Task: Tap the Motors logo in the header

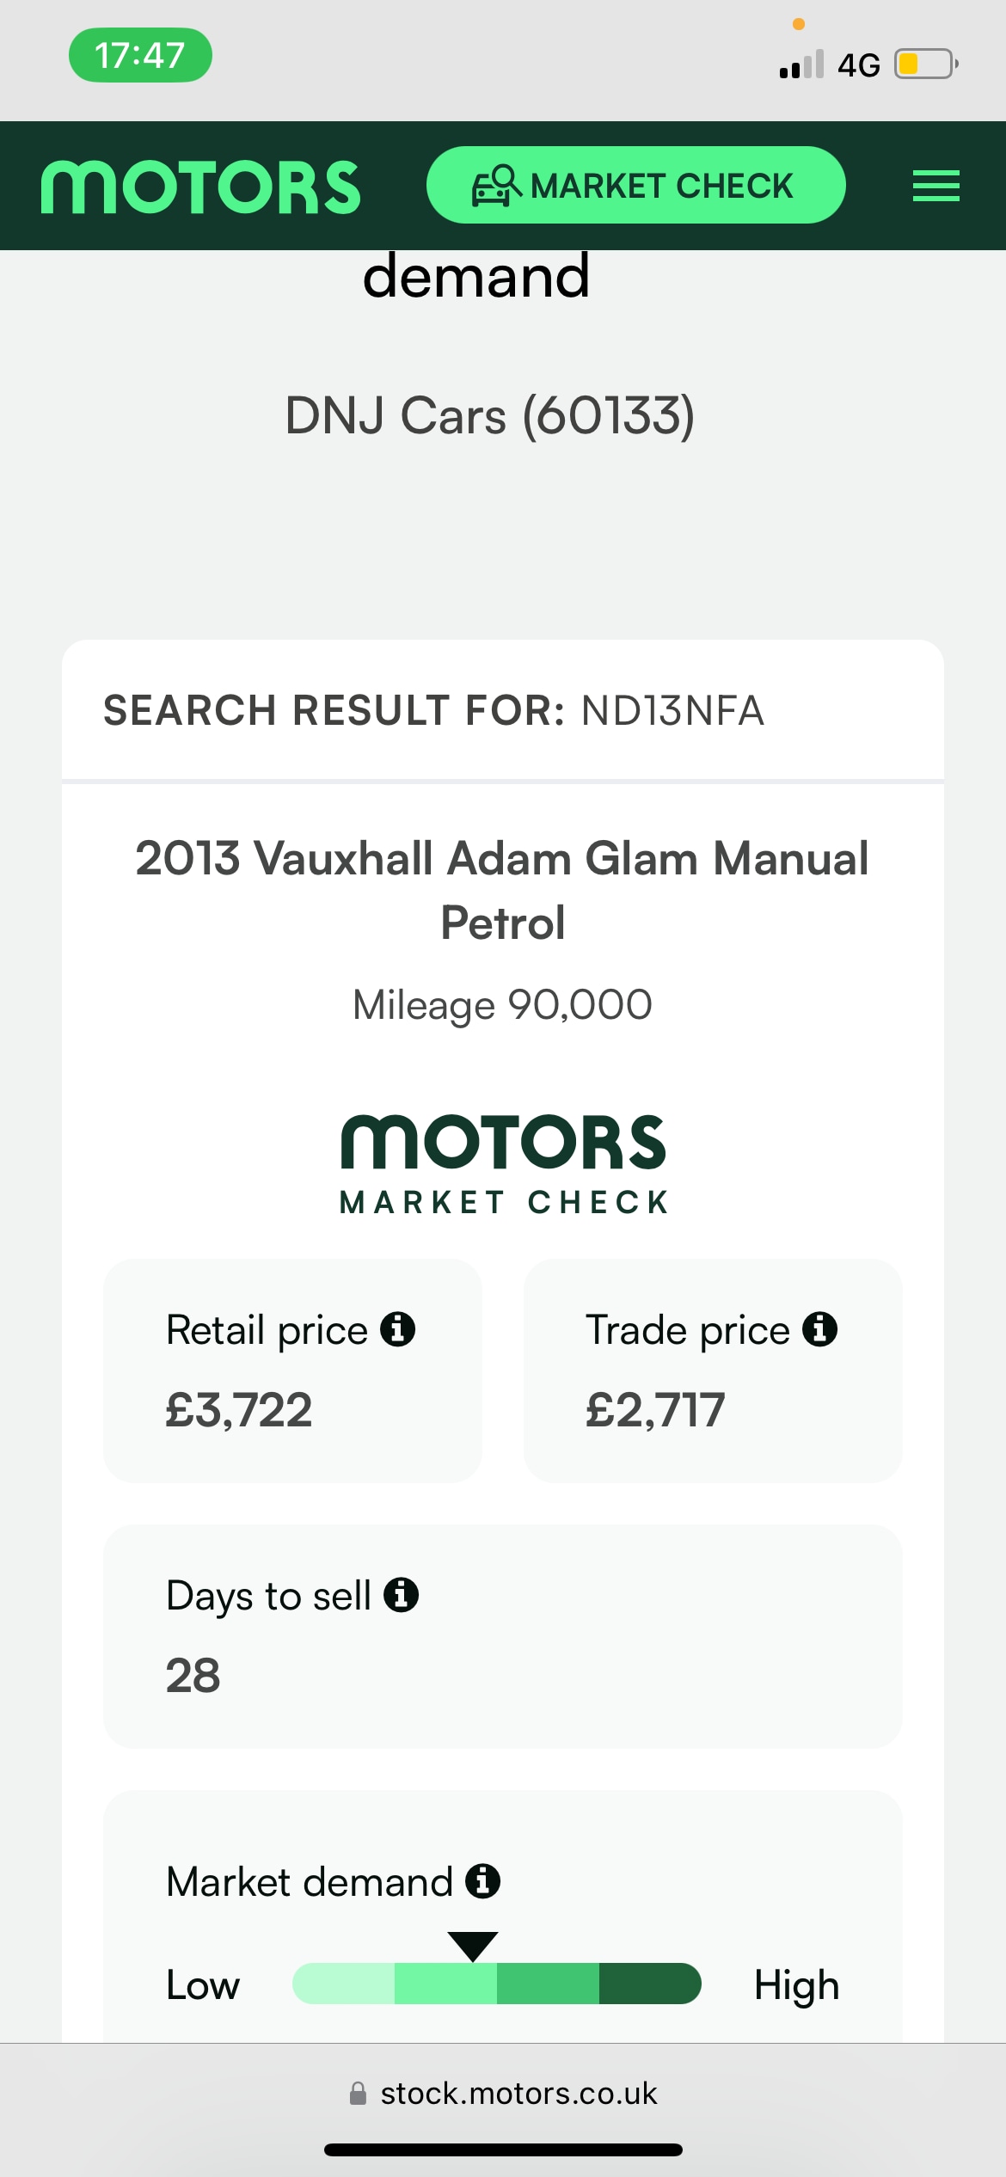Action: (200, 187)
